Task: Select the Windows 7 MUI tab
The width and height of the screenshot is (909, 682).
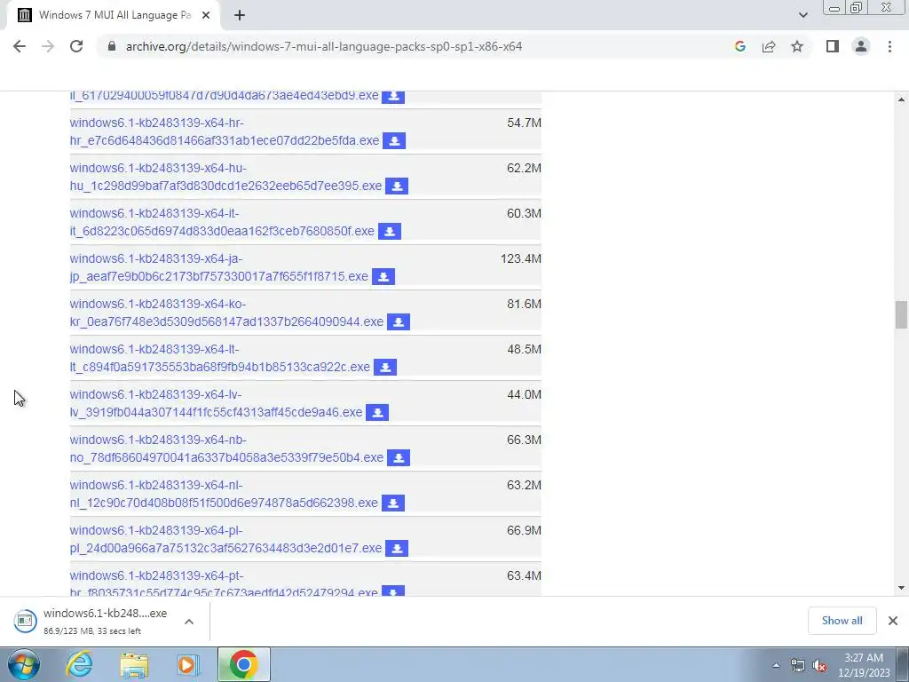Action: 115,16
